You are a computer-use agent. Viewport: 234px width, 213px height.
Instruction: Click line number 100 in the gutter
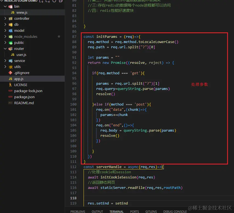point(73,104)
